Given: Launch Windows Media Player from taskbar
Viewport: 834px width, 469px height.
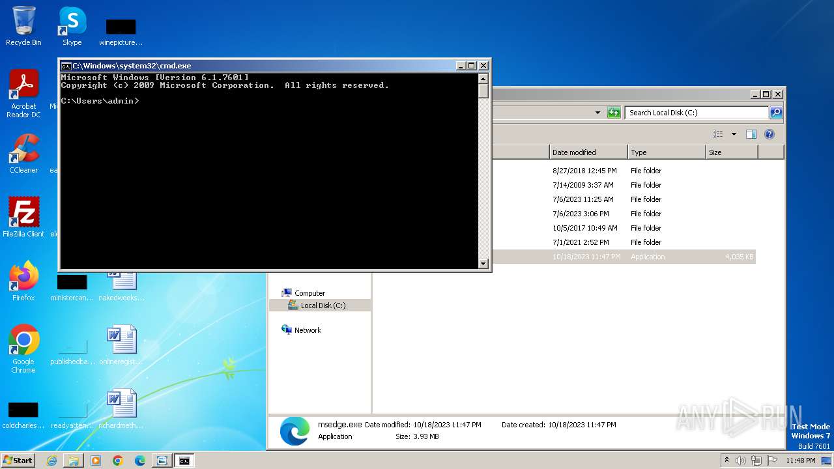Looking at the screenshot, I should pyautogui.click(x=96, y=461).
